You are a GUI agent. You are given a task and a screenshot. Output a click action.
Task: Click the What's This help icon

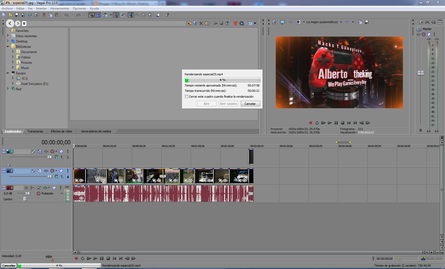click(167, 15)
